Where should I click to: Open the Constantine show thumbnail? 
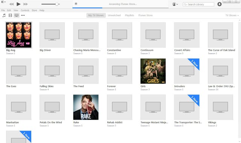point(120,35)
